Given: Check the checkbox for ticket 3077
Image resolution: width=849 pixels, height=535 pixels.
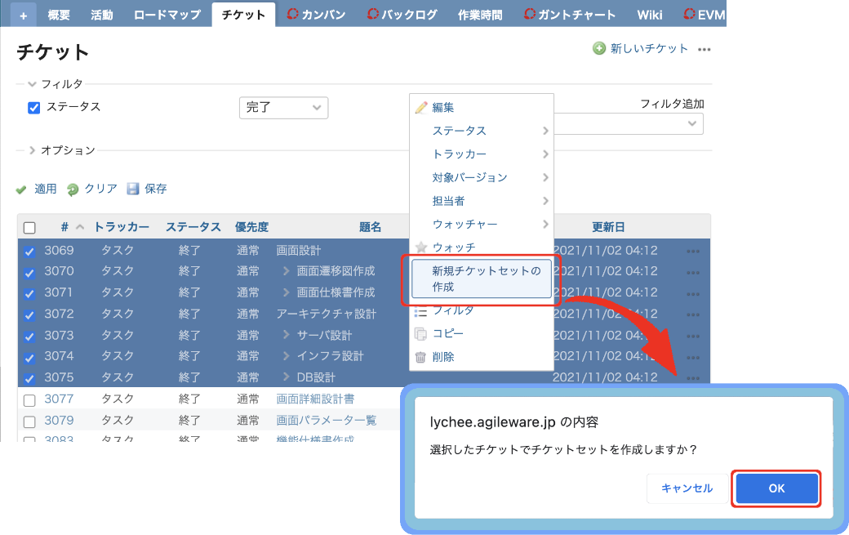Looking at the screenshot, I should (x=29, y=399).
